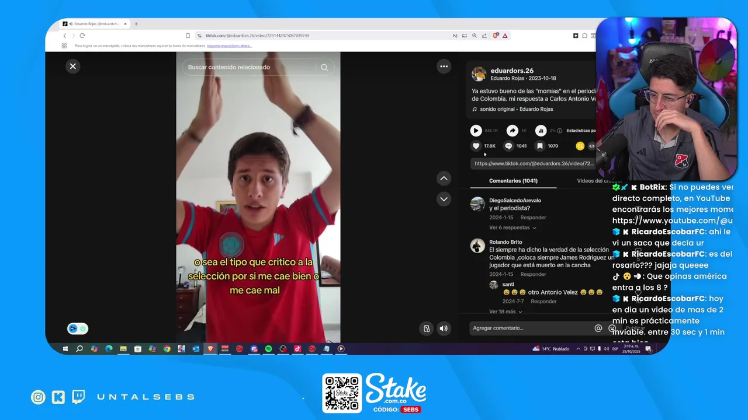The image size is (748, 420).
Task: Insert mention with @ icon
Action: (x=598, y=328)
